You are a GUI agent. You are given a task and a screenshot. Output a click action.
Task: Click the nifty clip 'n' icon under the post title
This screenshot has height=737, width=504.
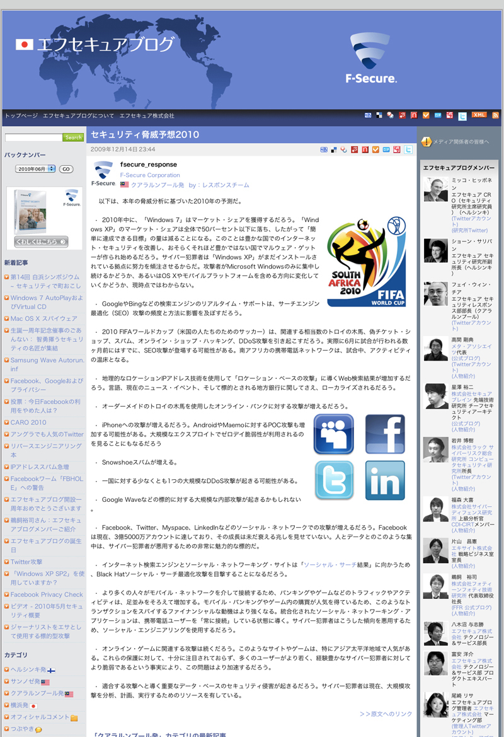365,149
